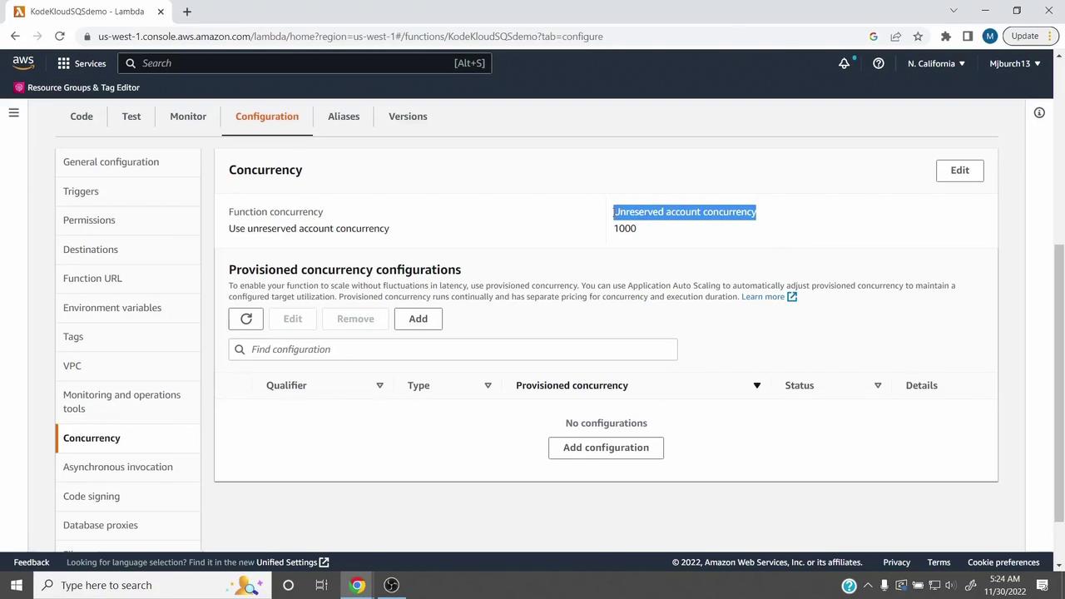This screenshot has width=1065, height=599.
Task: Open the volume control in the system tray
Action: pos(952,586)
